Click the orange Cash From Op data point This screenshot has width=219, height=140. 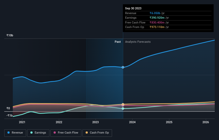(x=123, y=104)
